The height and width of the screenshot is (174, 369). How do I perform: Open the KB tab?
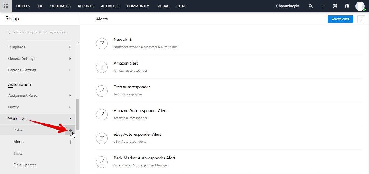[40, 6]
